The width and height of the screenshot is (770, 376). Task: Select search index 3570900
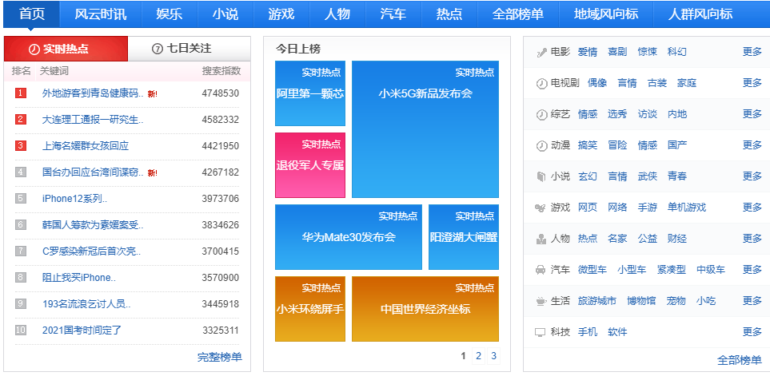221,278
